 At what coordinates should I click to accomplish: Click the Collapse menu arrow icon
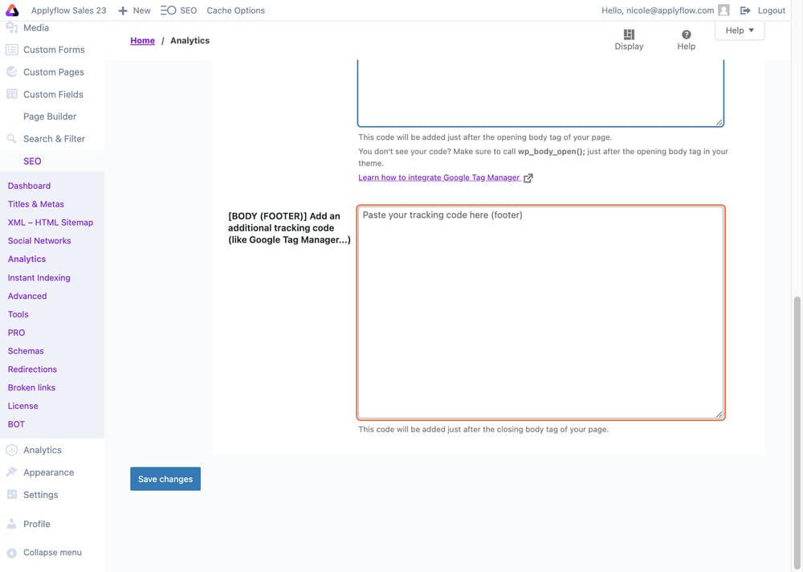tap(11, 553)
